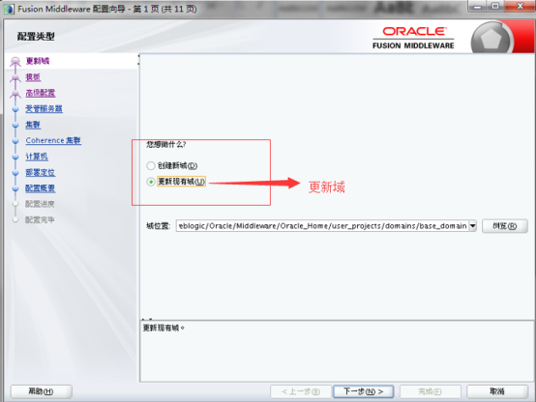The image size is (536, 402).
Task: Click the 下一步 next button
Action: 364,391
